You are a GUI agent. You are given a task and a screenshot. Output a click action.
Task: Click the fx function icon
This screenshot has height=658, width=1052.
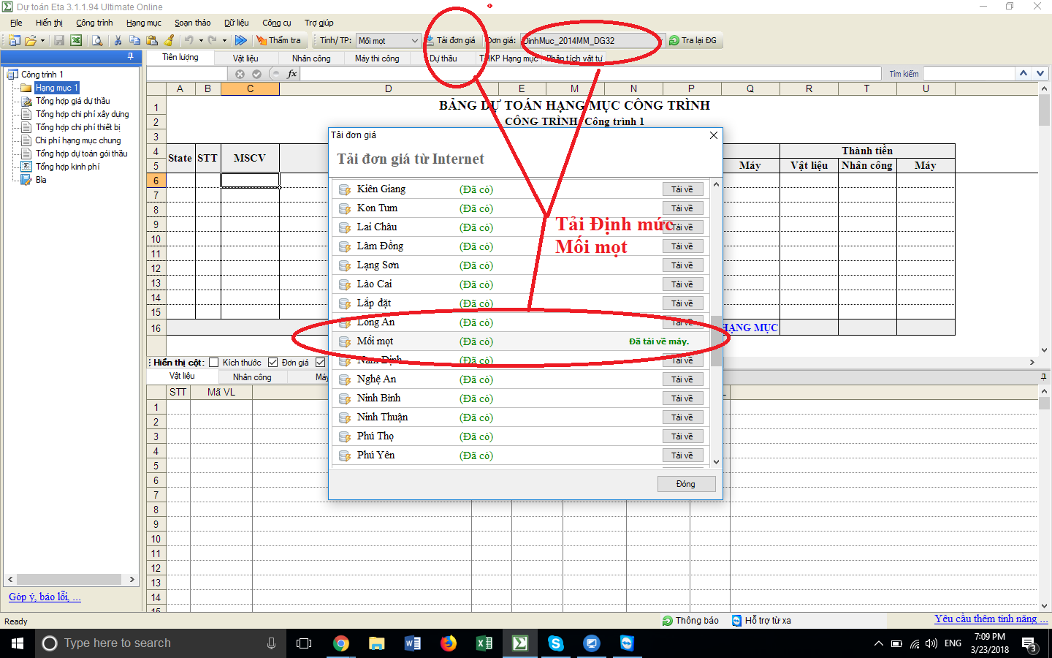[x=292, y=74]
